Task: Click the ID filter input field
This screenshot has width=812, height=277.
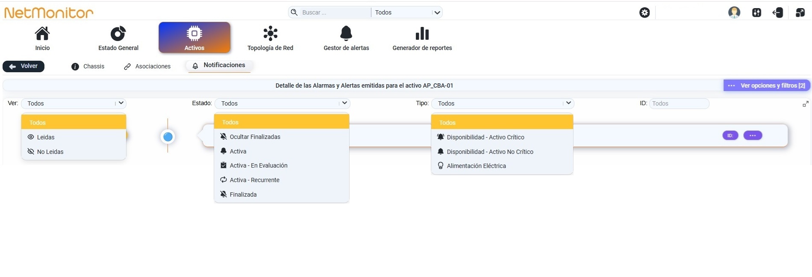Action: [x=679, y=103]
